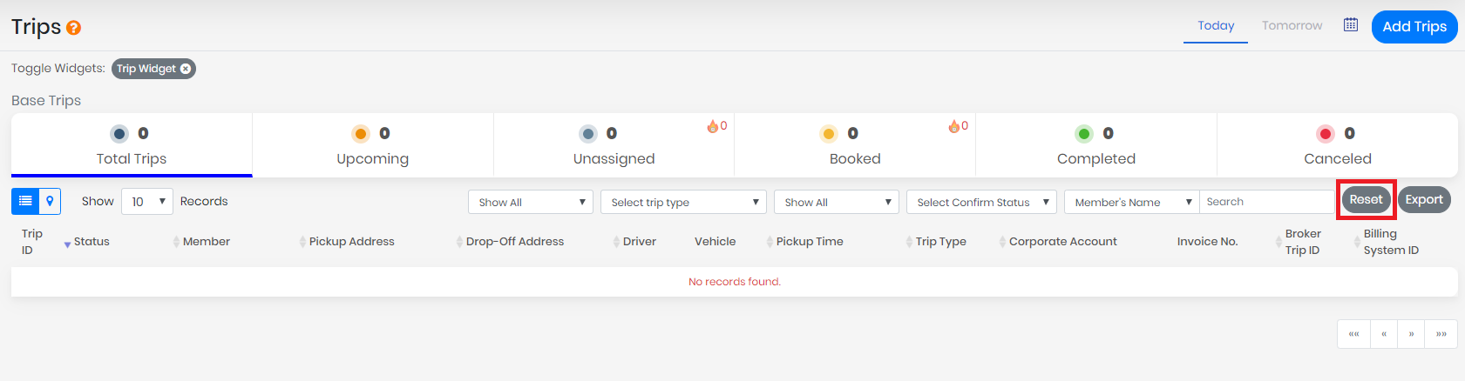Open the Member's Name search field dropdown
Screen dimensions: 1465x381
pyautogui.click(x=1132, y=202)
